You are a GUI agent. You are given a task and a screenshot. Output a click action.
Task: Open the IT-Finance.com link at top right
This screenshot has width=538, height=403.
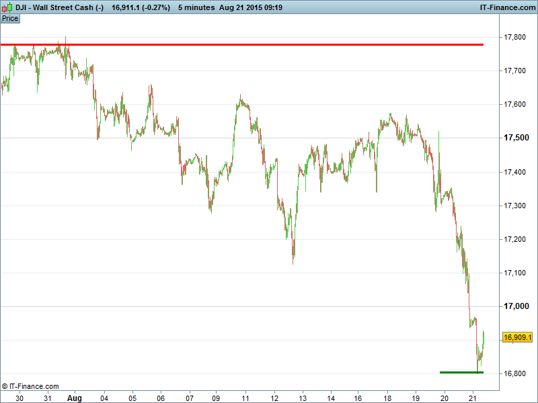click(x=506, y=7)
